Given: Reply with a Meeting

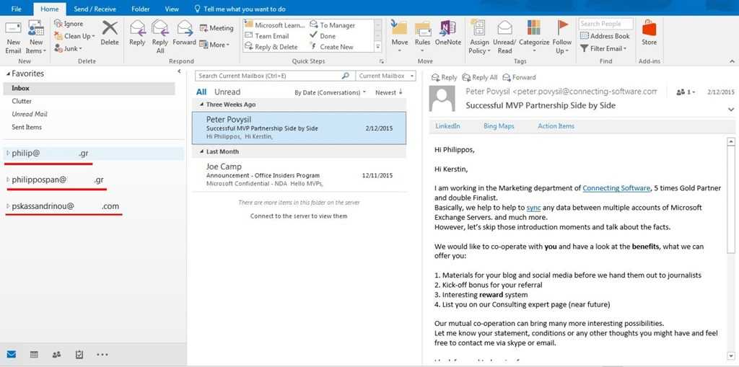Looking at the screenshot, I should [217, 28].
